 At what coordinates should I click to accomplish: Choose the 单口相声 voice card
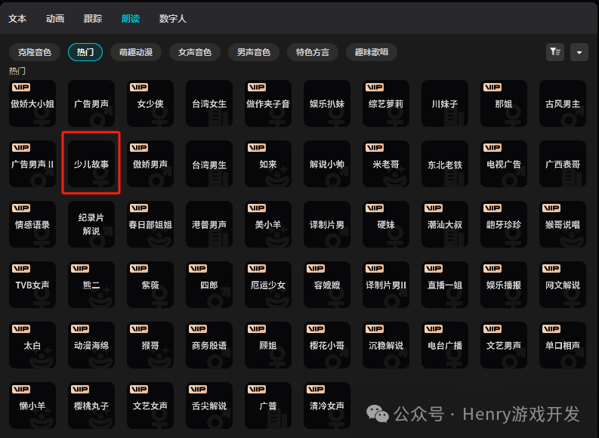pos(562,345)
